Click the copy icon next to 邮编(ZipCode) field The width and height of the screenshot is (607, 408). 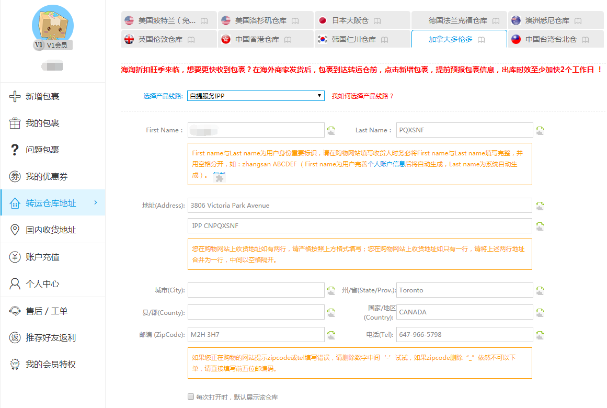(331, 335)
